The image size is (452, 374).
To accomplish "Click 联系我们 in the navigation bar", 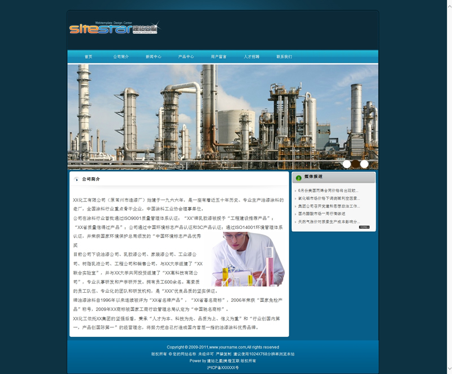I will coord(284,57).
